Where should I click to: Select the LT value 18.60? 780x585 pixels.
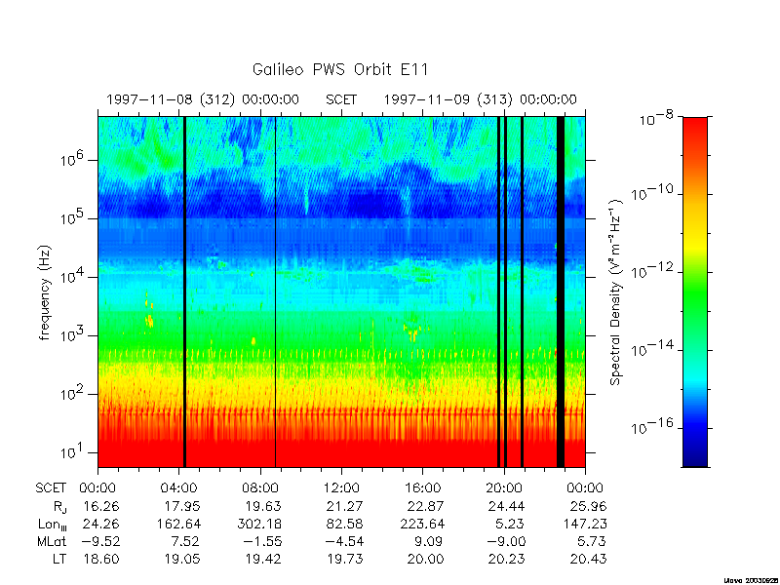pos(101,559)
